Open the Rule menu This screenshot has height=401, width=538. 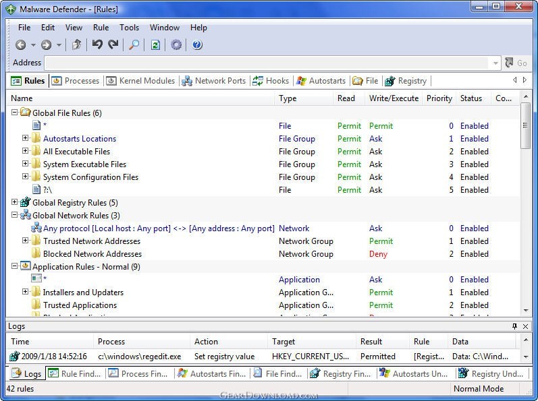(101, 28)
